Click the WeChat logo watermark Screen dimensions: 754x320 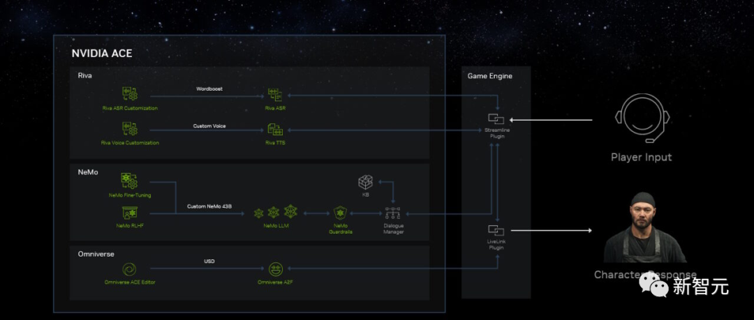coord(653,287)
